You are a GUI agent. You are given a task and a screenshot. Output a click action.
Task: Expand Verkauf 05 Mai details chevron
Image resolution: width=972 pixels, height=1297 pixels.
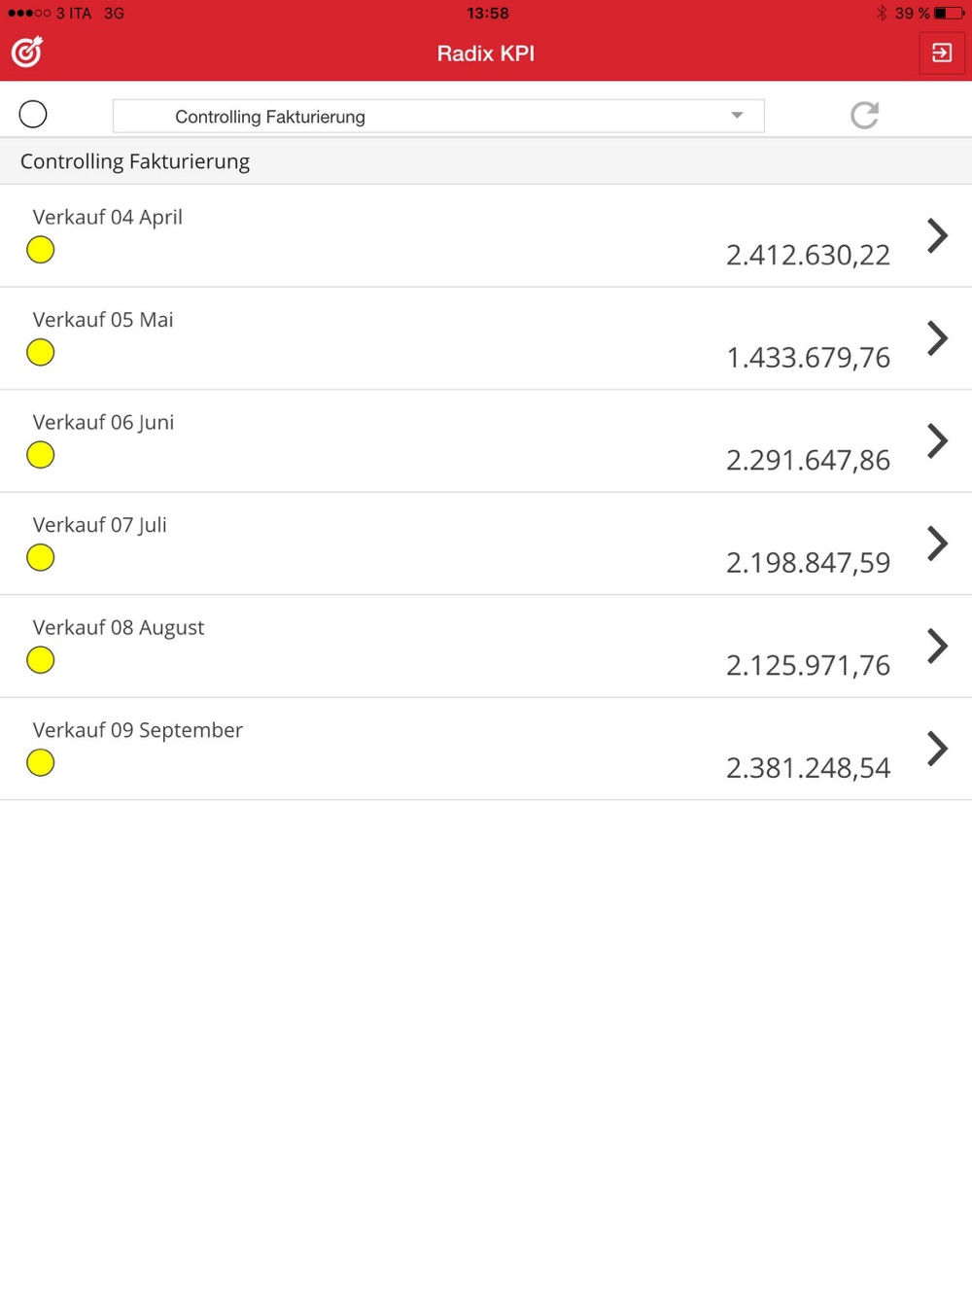[937, 338]
